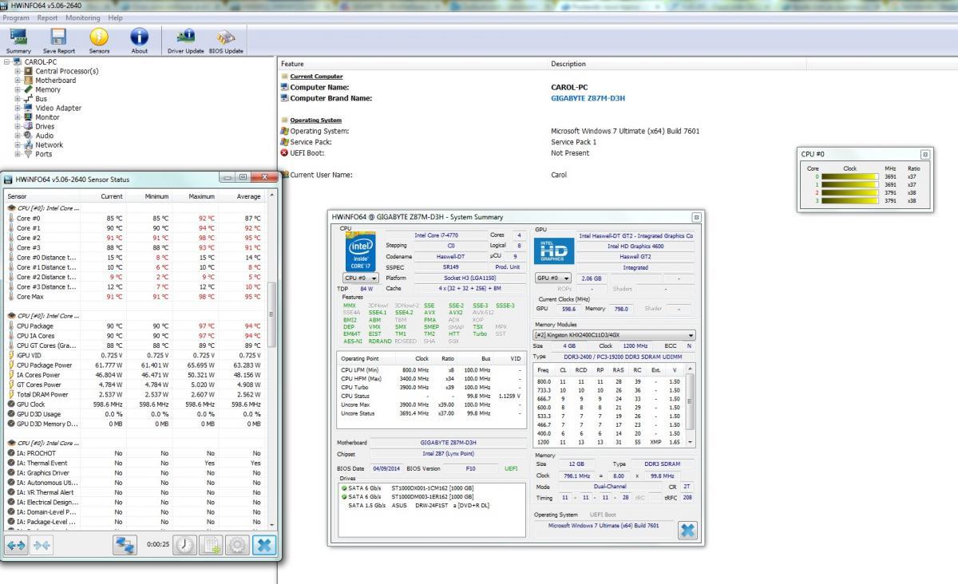
Task: Open the Summary toolbar icon
Action: (x=18, y=40)
